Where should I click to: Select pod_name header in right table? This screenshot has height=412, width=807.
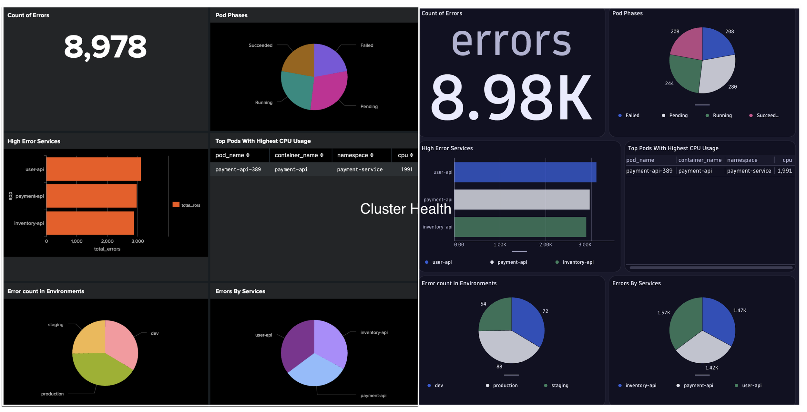click(x=640, y=160)
